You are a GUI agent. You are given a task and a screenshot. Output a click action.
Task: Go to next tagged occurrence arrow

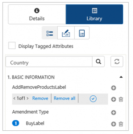27,98
